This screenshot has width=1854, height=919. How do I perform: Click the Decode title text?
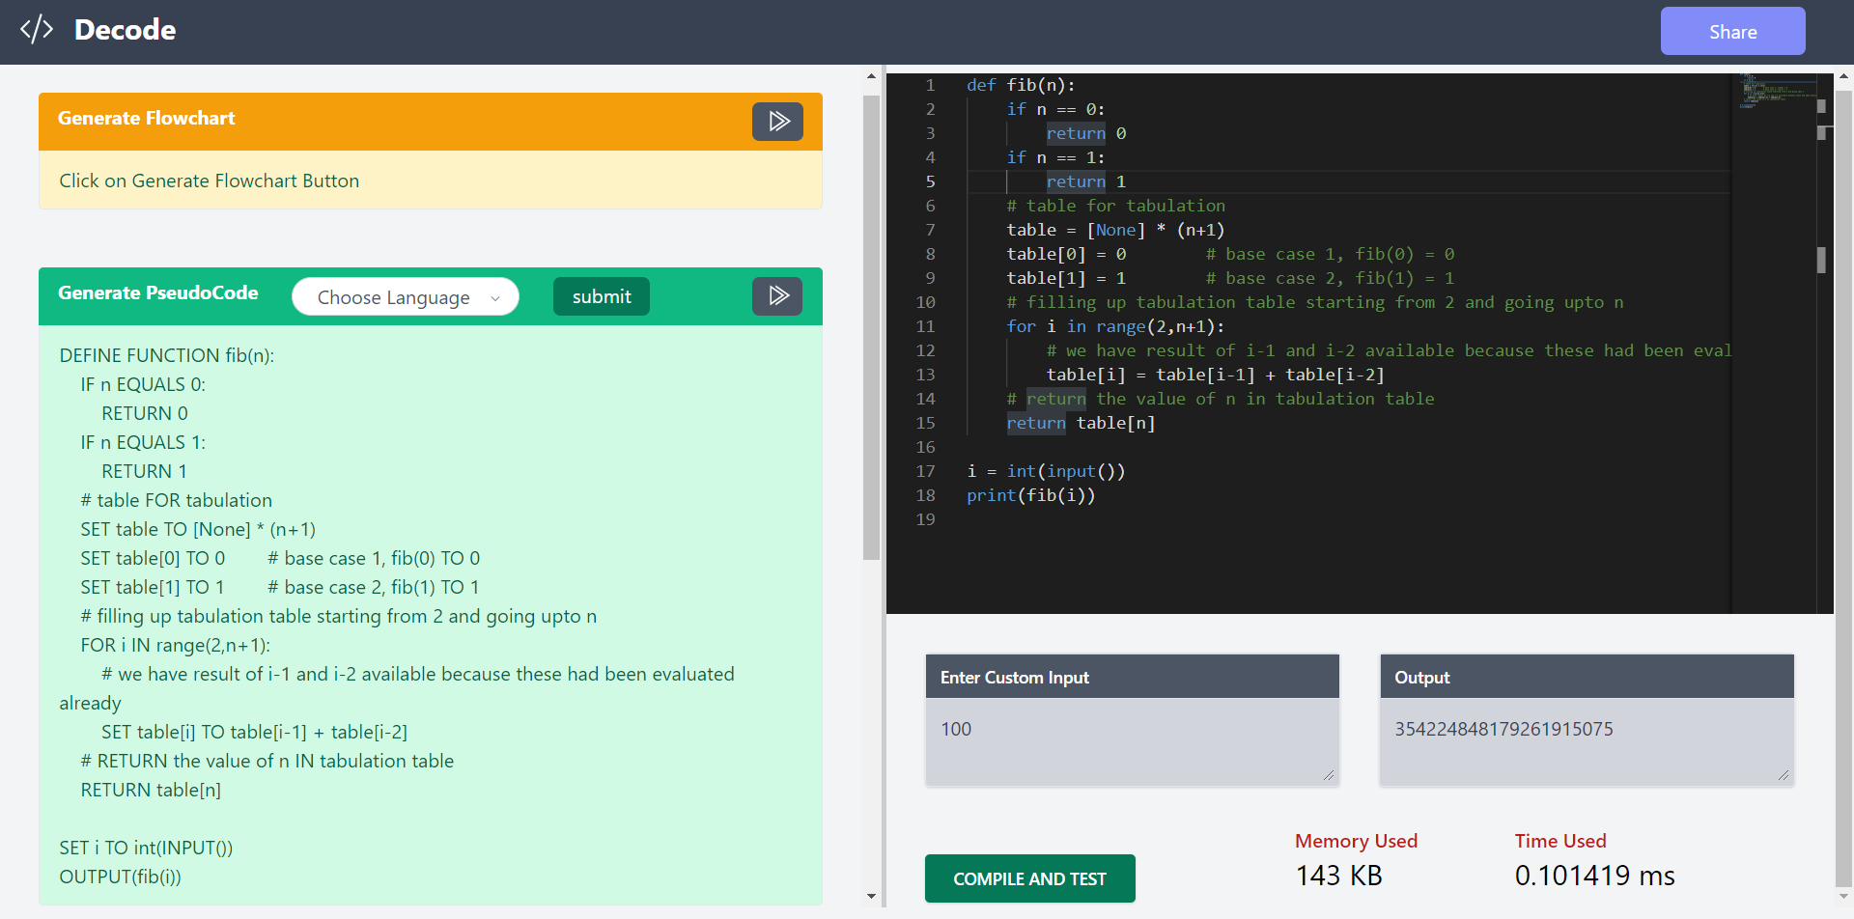pos(125,30)
